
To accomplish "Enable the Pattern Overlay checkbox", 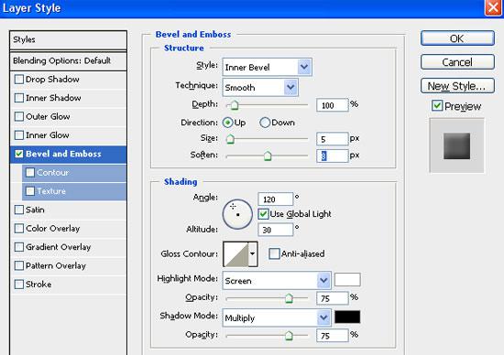I will (x=19, y=265).
